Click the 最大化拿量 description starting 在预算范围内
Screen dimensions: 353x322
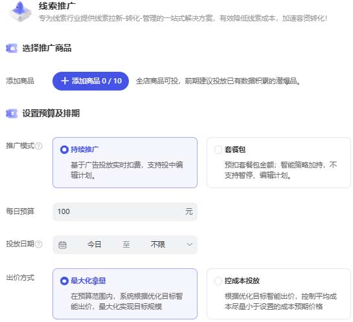tap(126, 301)
